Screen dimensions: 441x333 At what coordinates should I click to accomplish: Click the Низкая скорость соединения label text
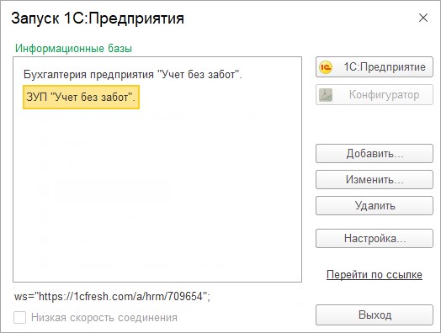coord(104,318)
